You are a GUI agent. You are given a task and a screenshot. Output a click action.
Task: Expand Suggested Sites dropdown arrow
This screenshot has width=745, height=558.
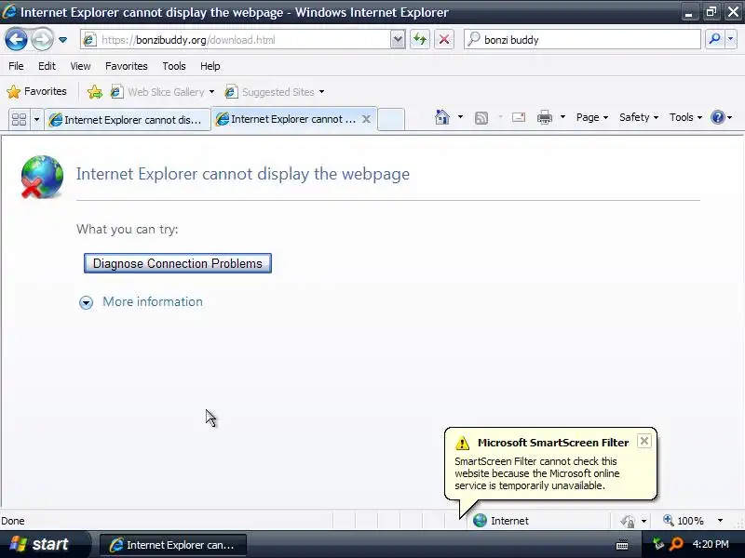321,91
